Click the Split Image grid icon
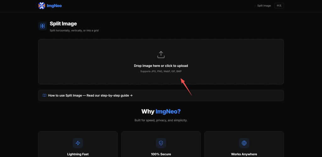The height and width of the screenshot is (157, 322). [42, 26]
